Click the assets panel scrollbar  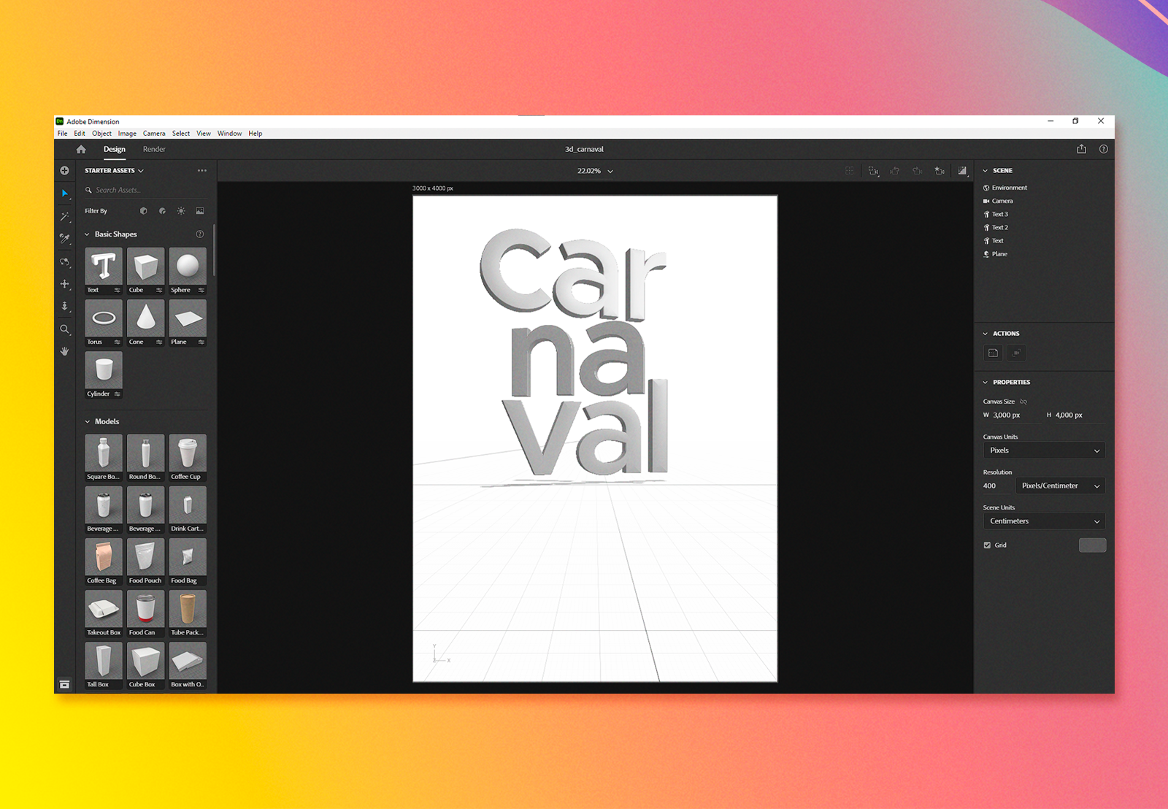click(214, 250)
